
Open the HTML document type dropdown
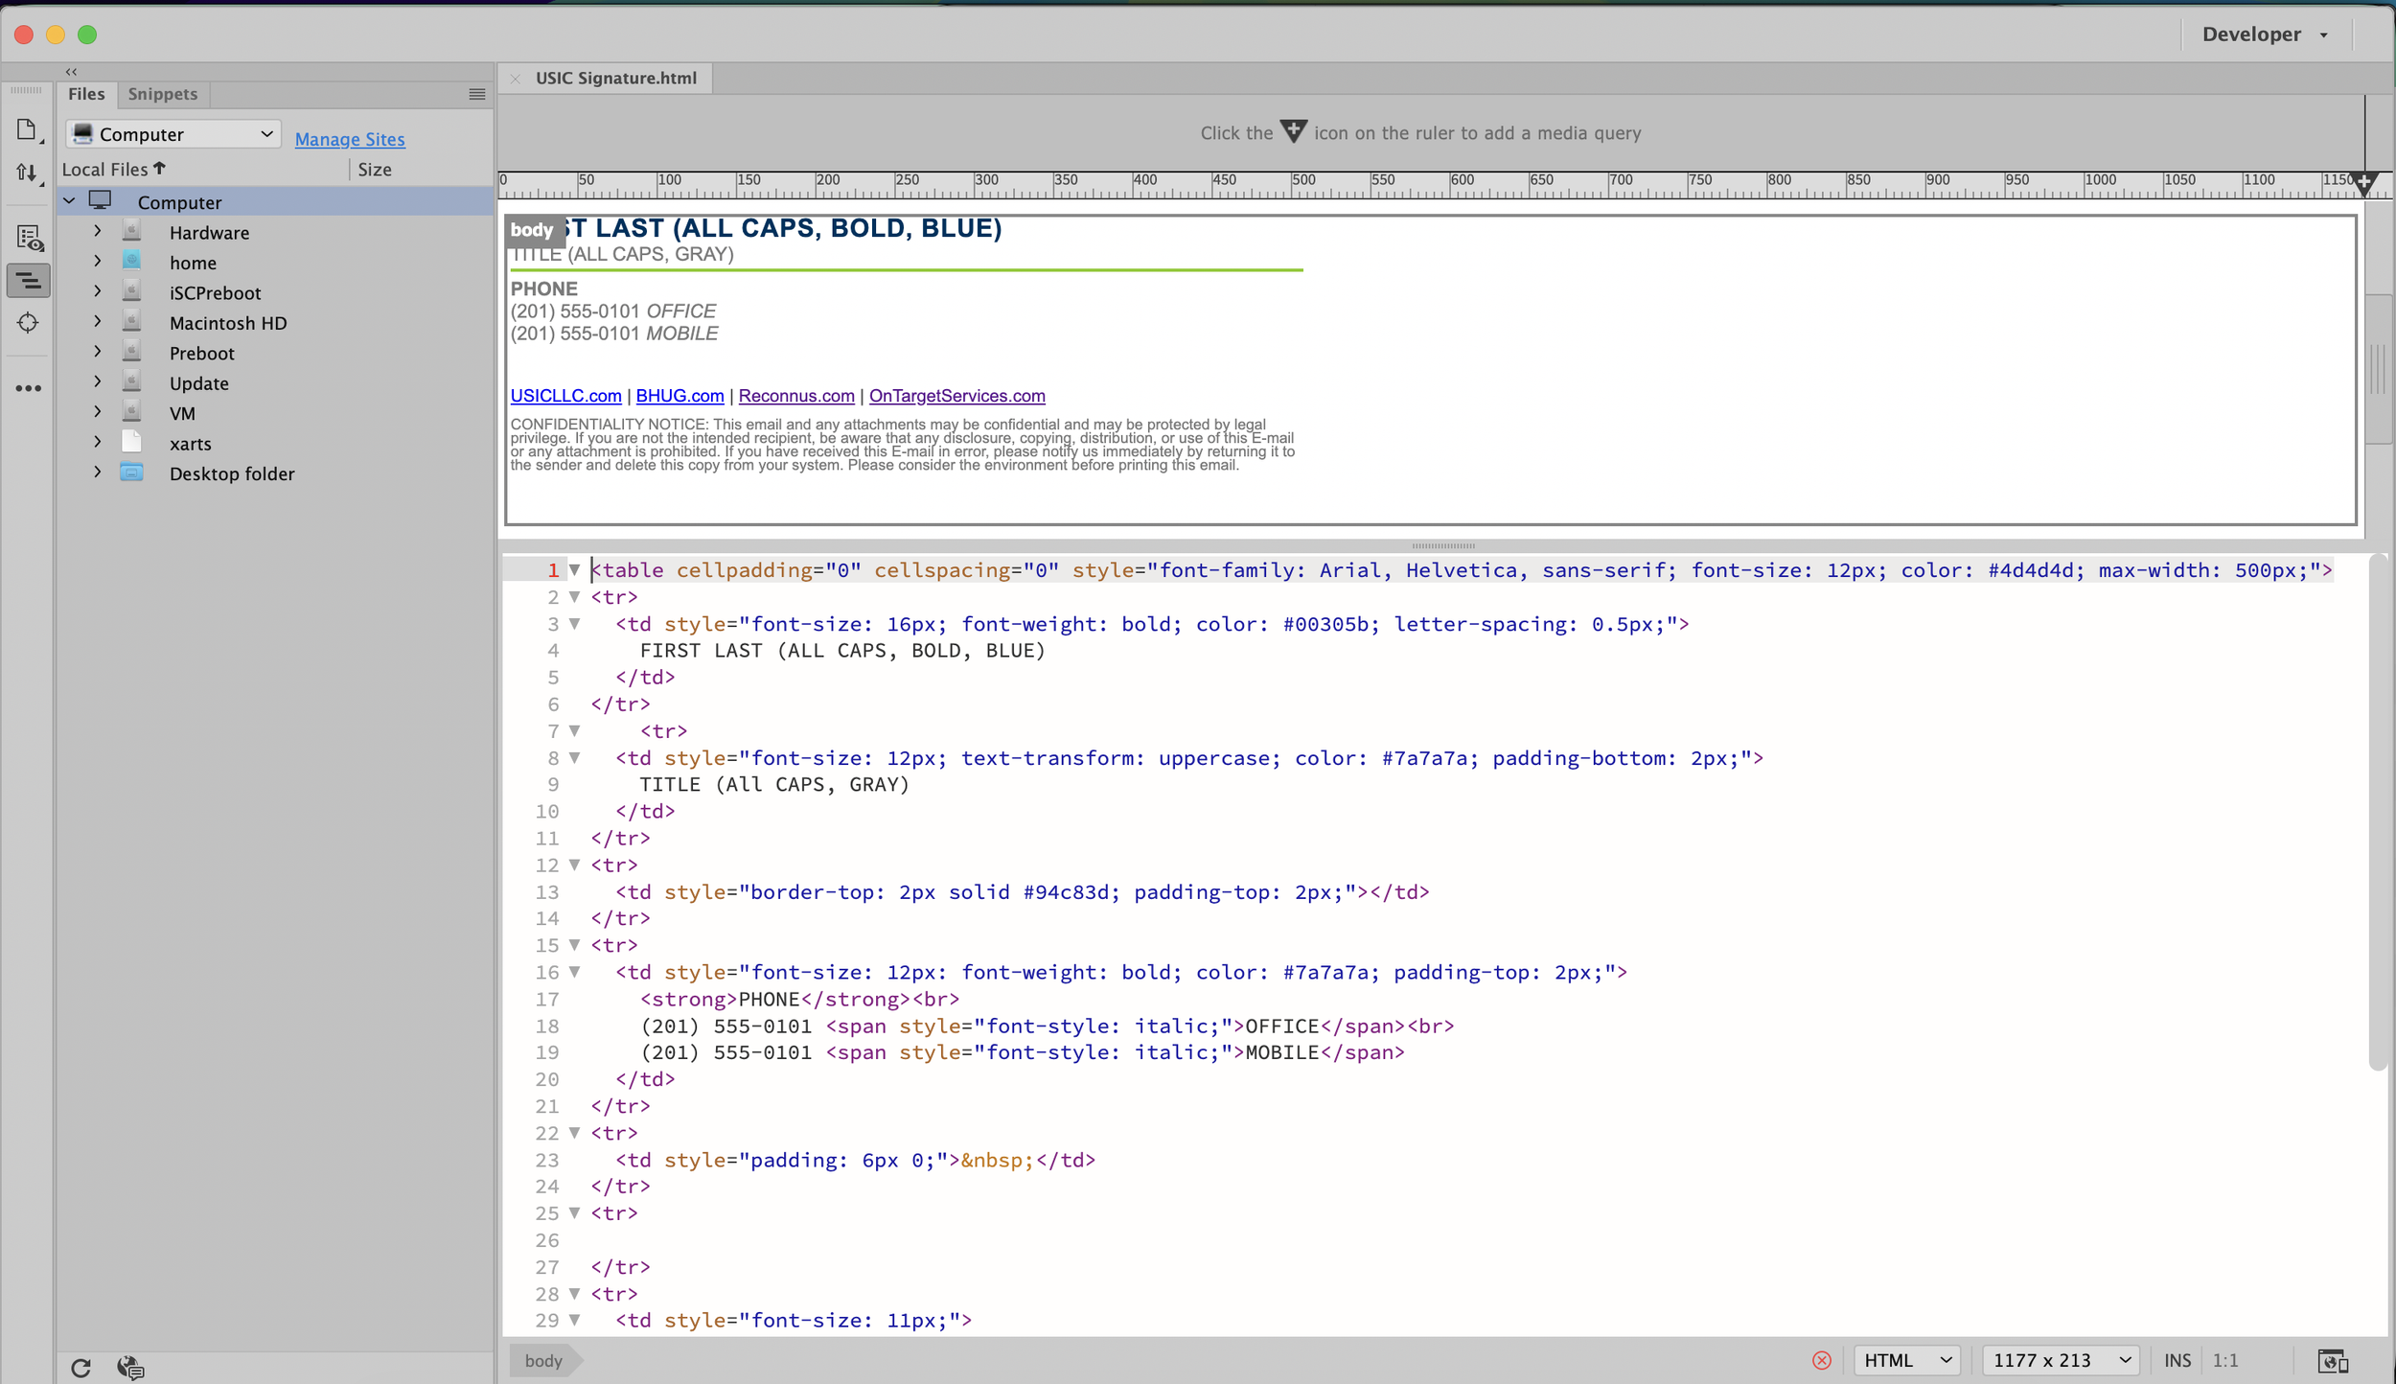pyautogui.click(x=1906, y=1360)
